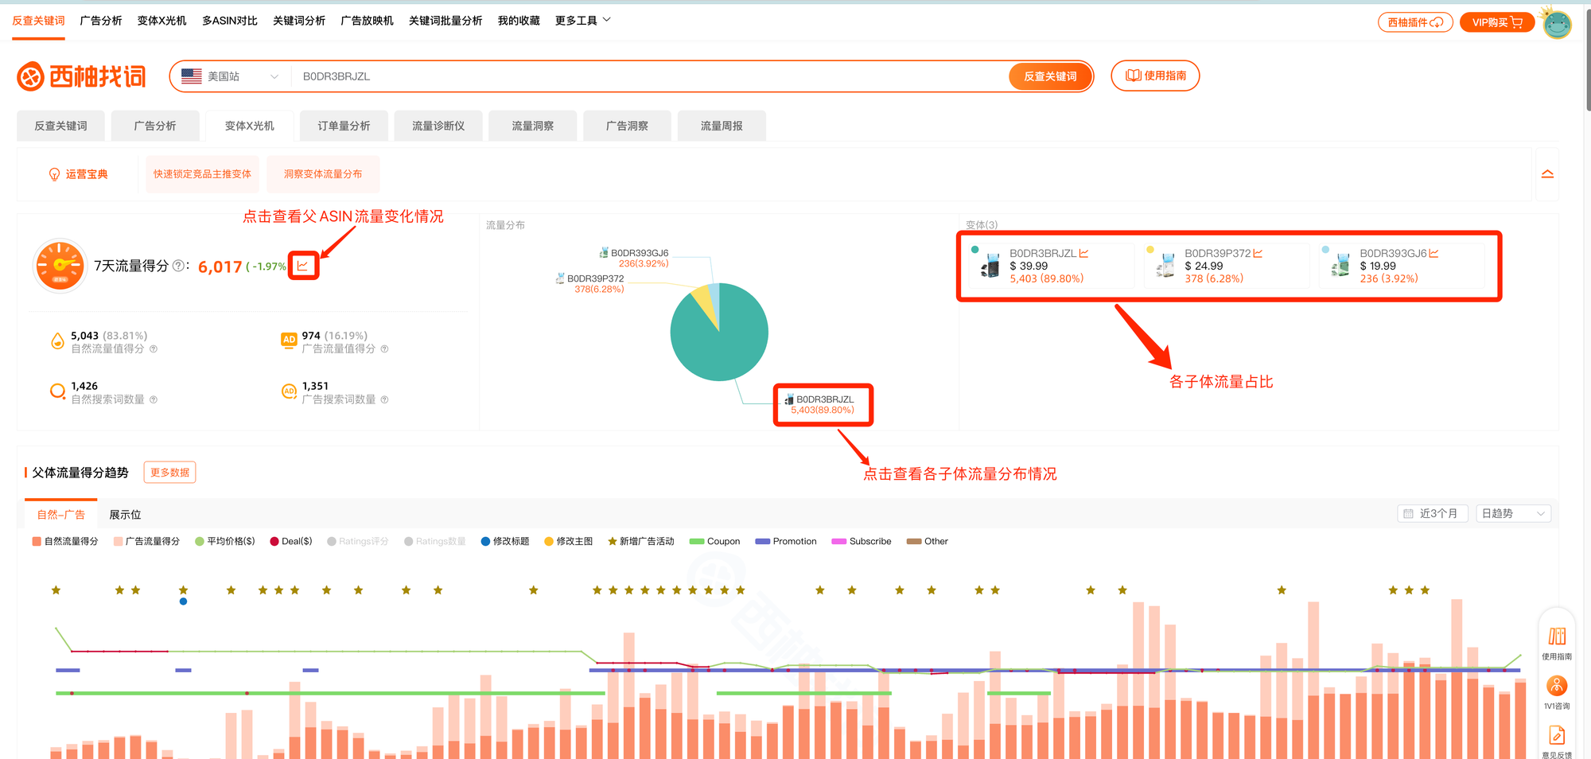Viewport: 1591px width, 759px height.
Task: Collapse the 运营宝典 panel with arrow
Action: (x=1547, y=174)
